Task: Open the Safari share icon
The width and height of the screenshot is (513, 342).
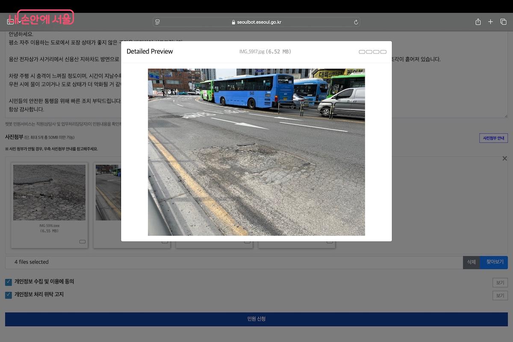Action: click(x=478, y=22)
